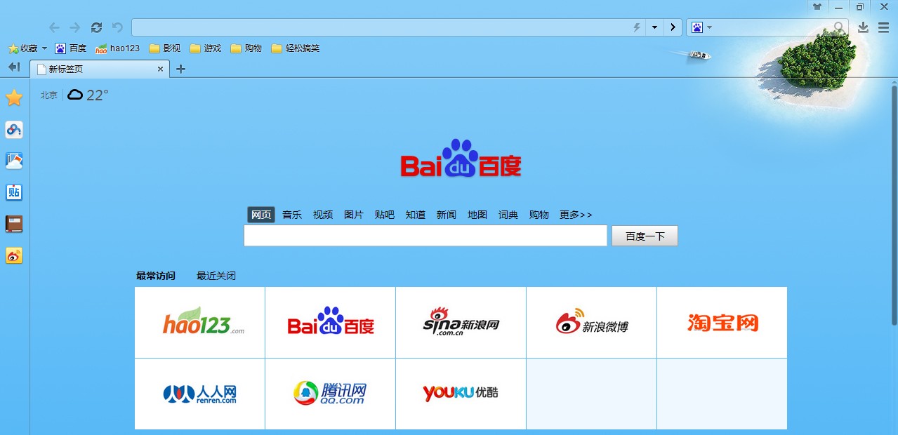This screenshot has width=898, height=435.
Task: Open the Weibo sidebar icon
Action: 14,255
